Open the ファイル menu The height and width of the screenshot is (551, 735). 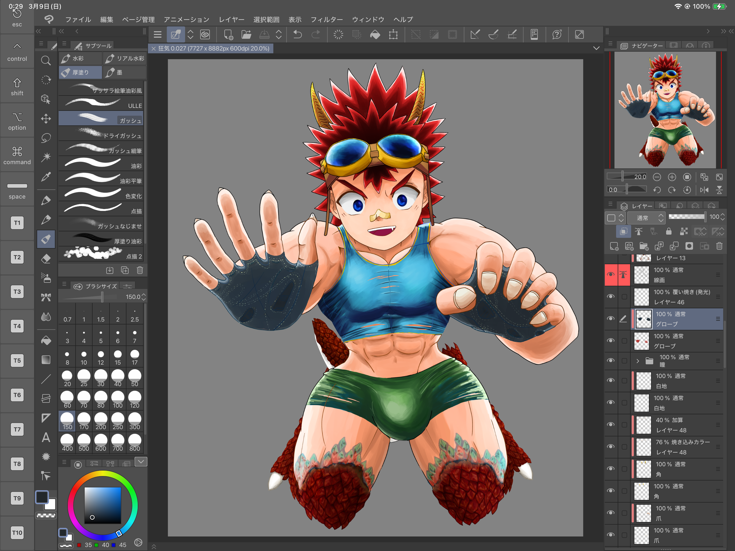click(78, 20)
